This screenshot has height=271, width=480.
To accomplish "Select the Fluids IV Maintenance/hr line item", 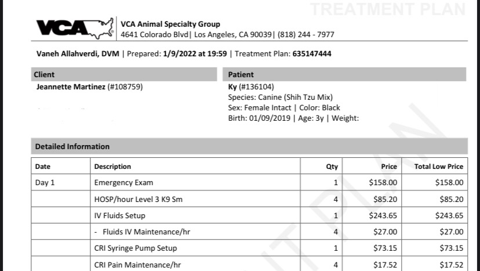I will tap(146, 232).
